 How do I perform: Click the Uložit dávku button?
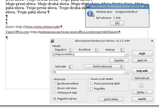point(111,99)
